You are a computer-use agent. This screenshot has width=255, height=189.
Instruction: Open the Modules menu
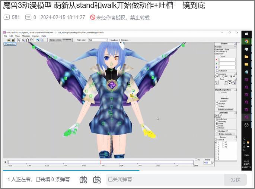coord(26,36)
